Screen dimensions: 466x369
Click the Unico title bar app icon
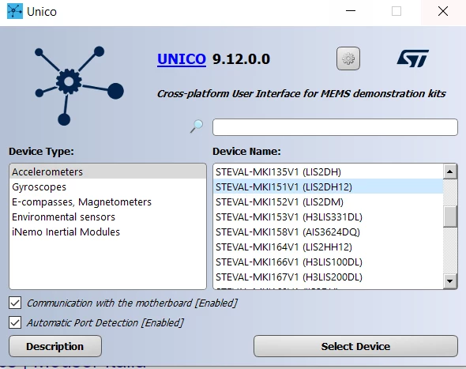[x=15, y=11]
